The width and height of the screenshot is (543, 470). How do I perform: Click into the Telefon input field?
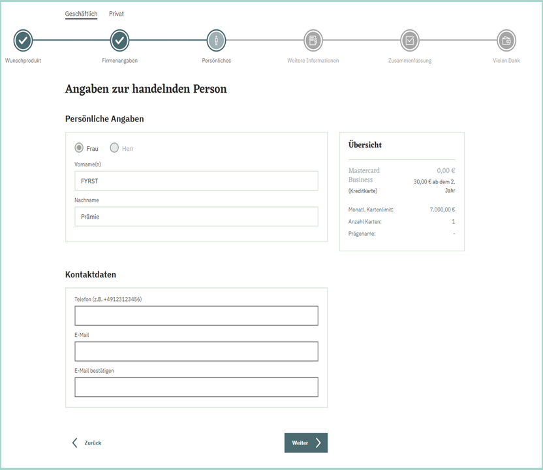point(196,316)
